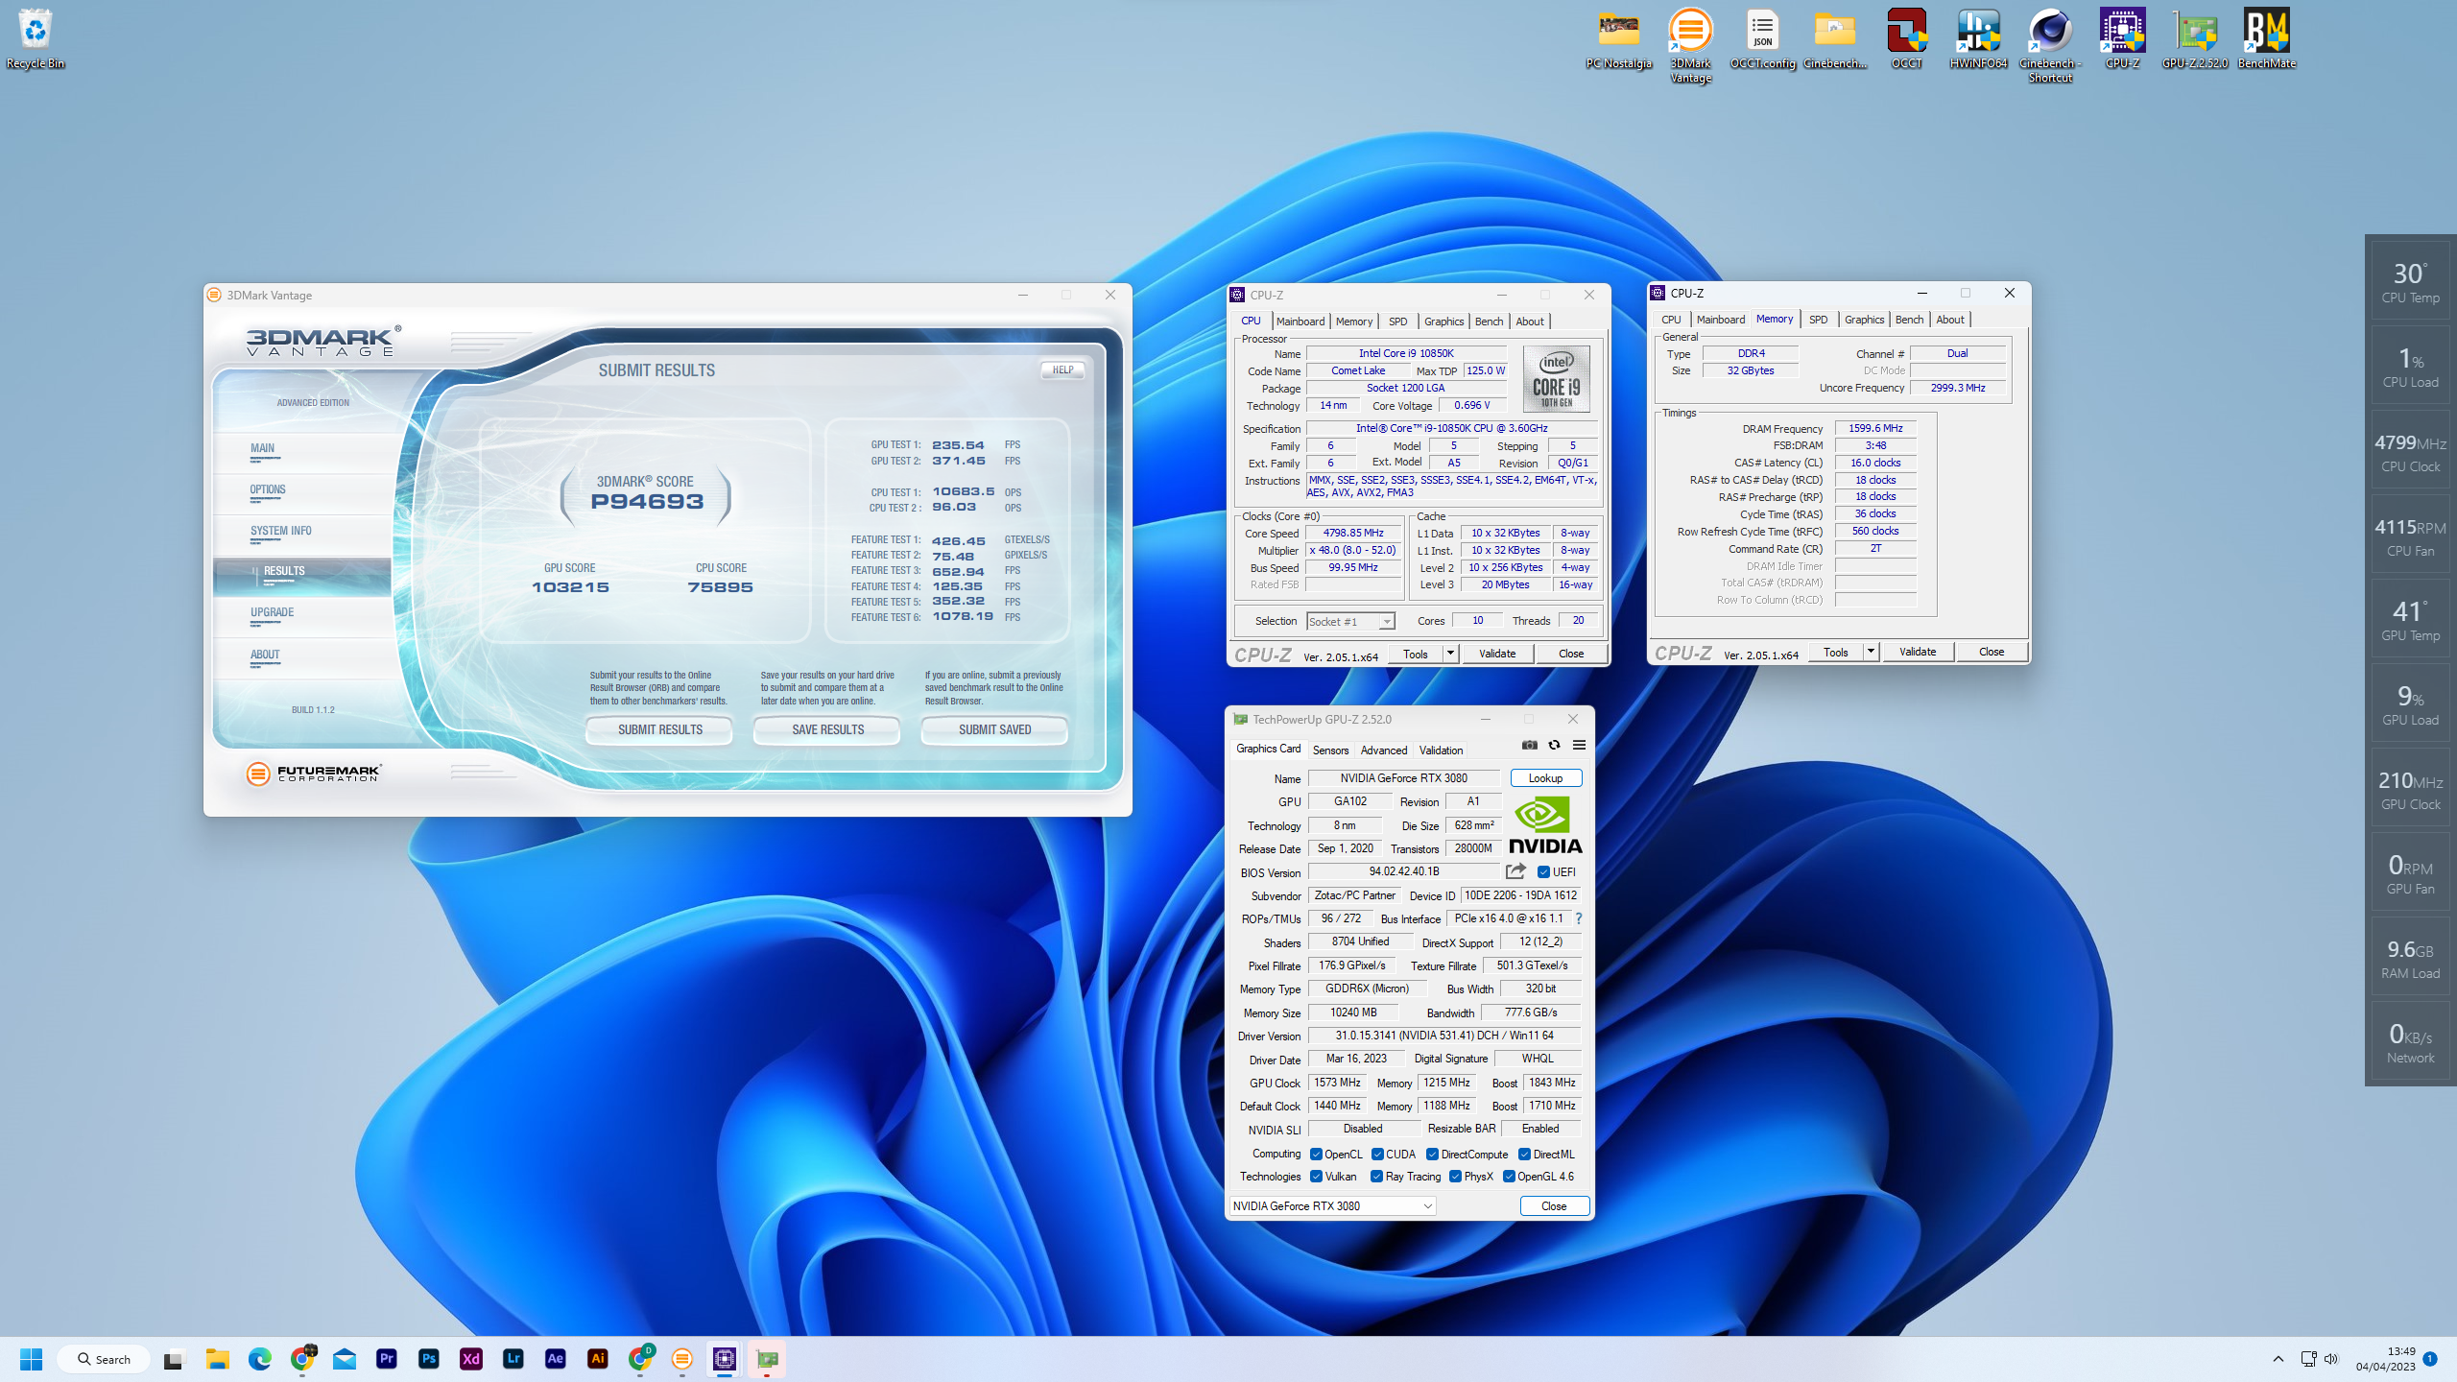Viewport: 2457px width, 1382px height.
Task: Open the Validation tab in GPU-Z
Action: pyautogui.click(x=1441, y=751)
